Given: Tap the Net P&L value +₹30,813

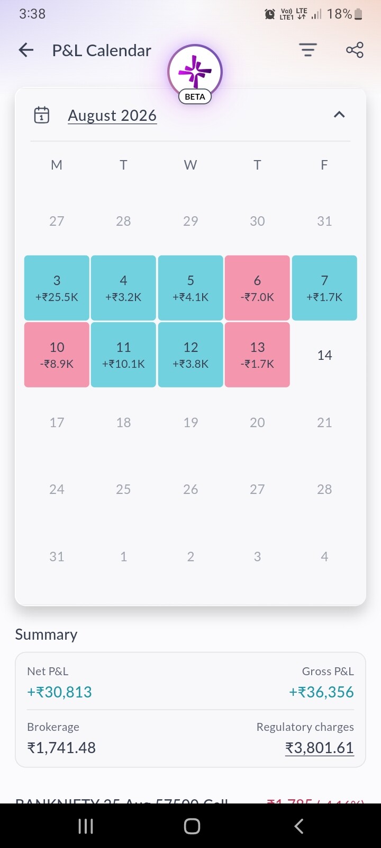Looking at the screenshot, I should coord(59,692).
